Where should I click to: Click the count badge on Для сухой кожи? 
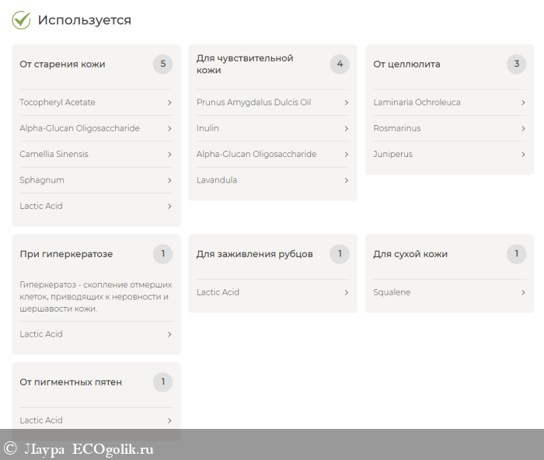(x=516, y=254)
